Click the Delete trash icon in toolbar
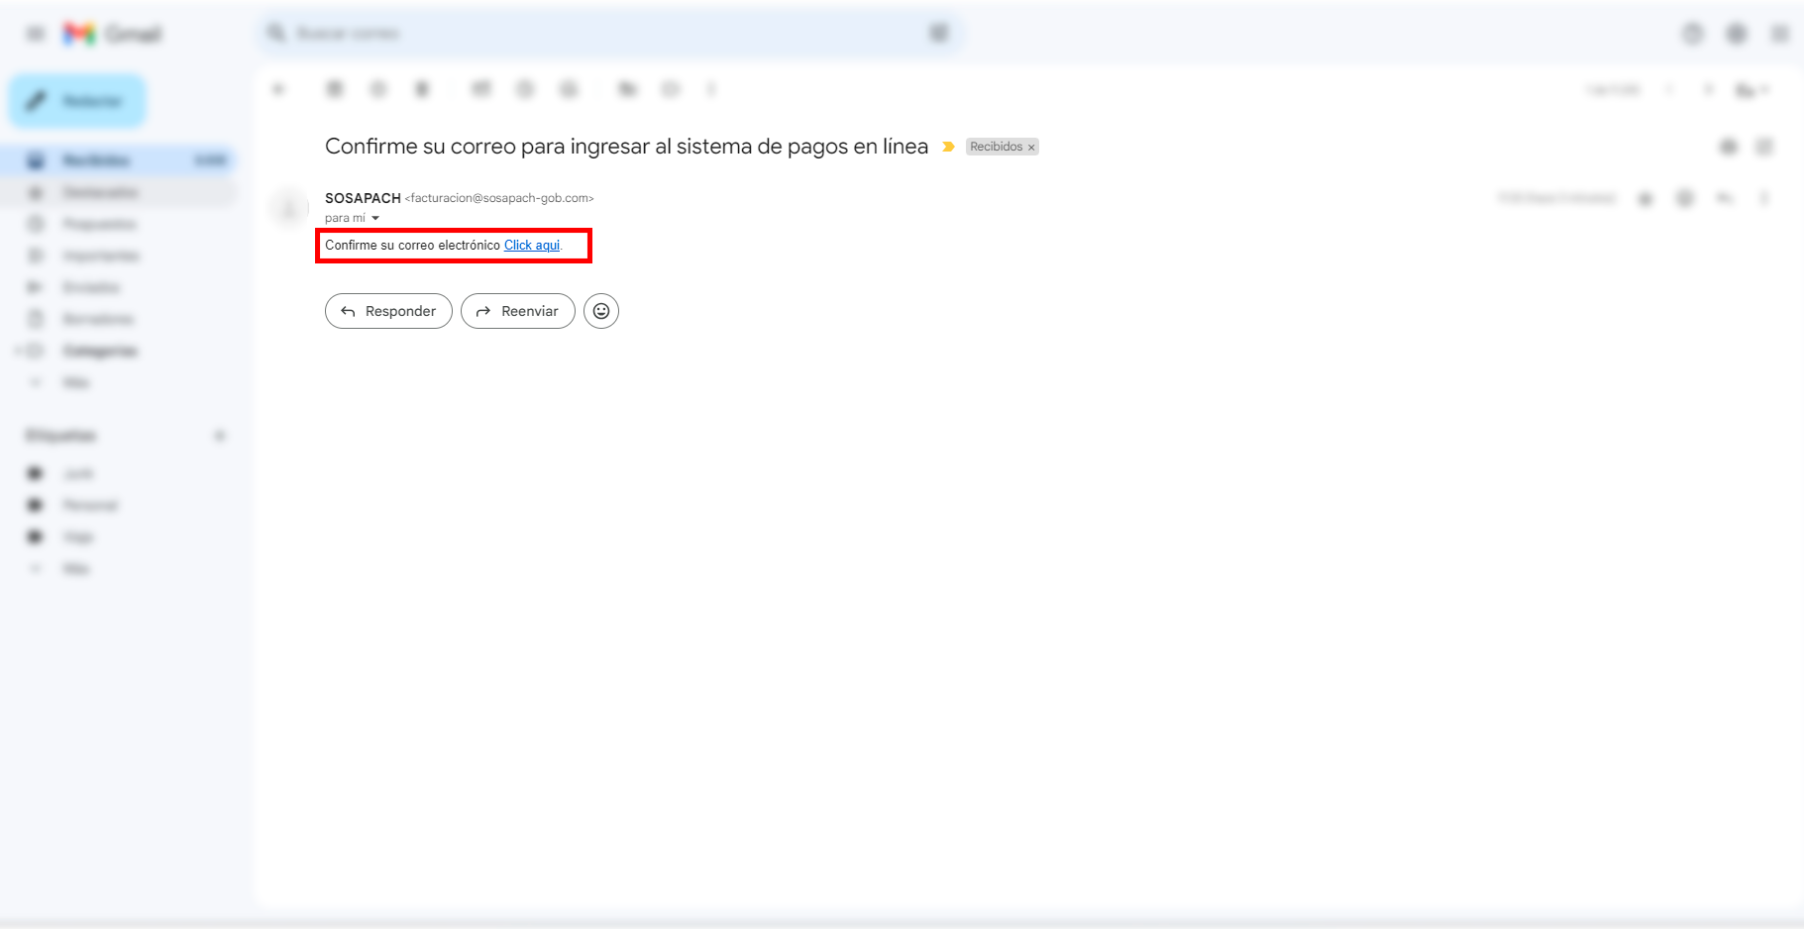The image size is (1804, 929). coord(422,89)
